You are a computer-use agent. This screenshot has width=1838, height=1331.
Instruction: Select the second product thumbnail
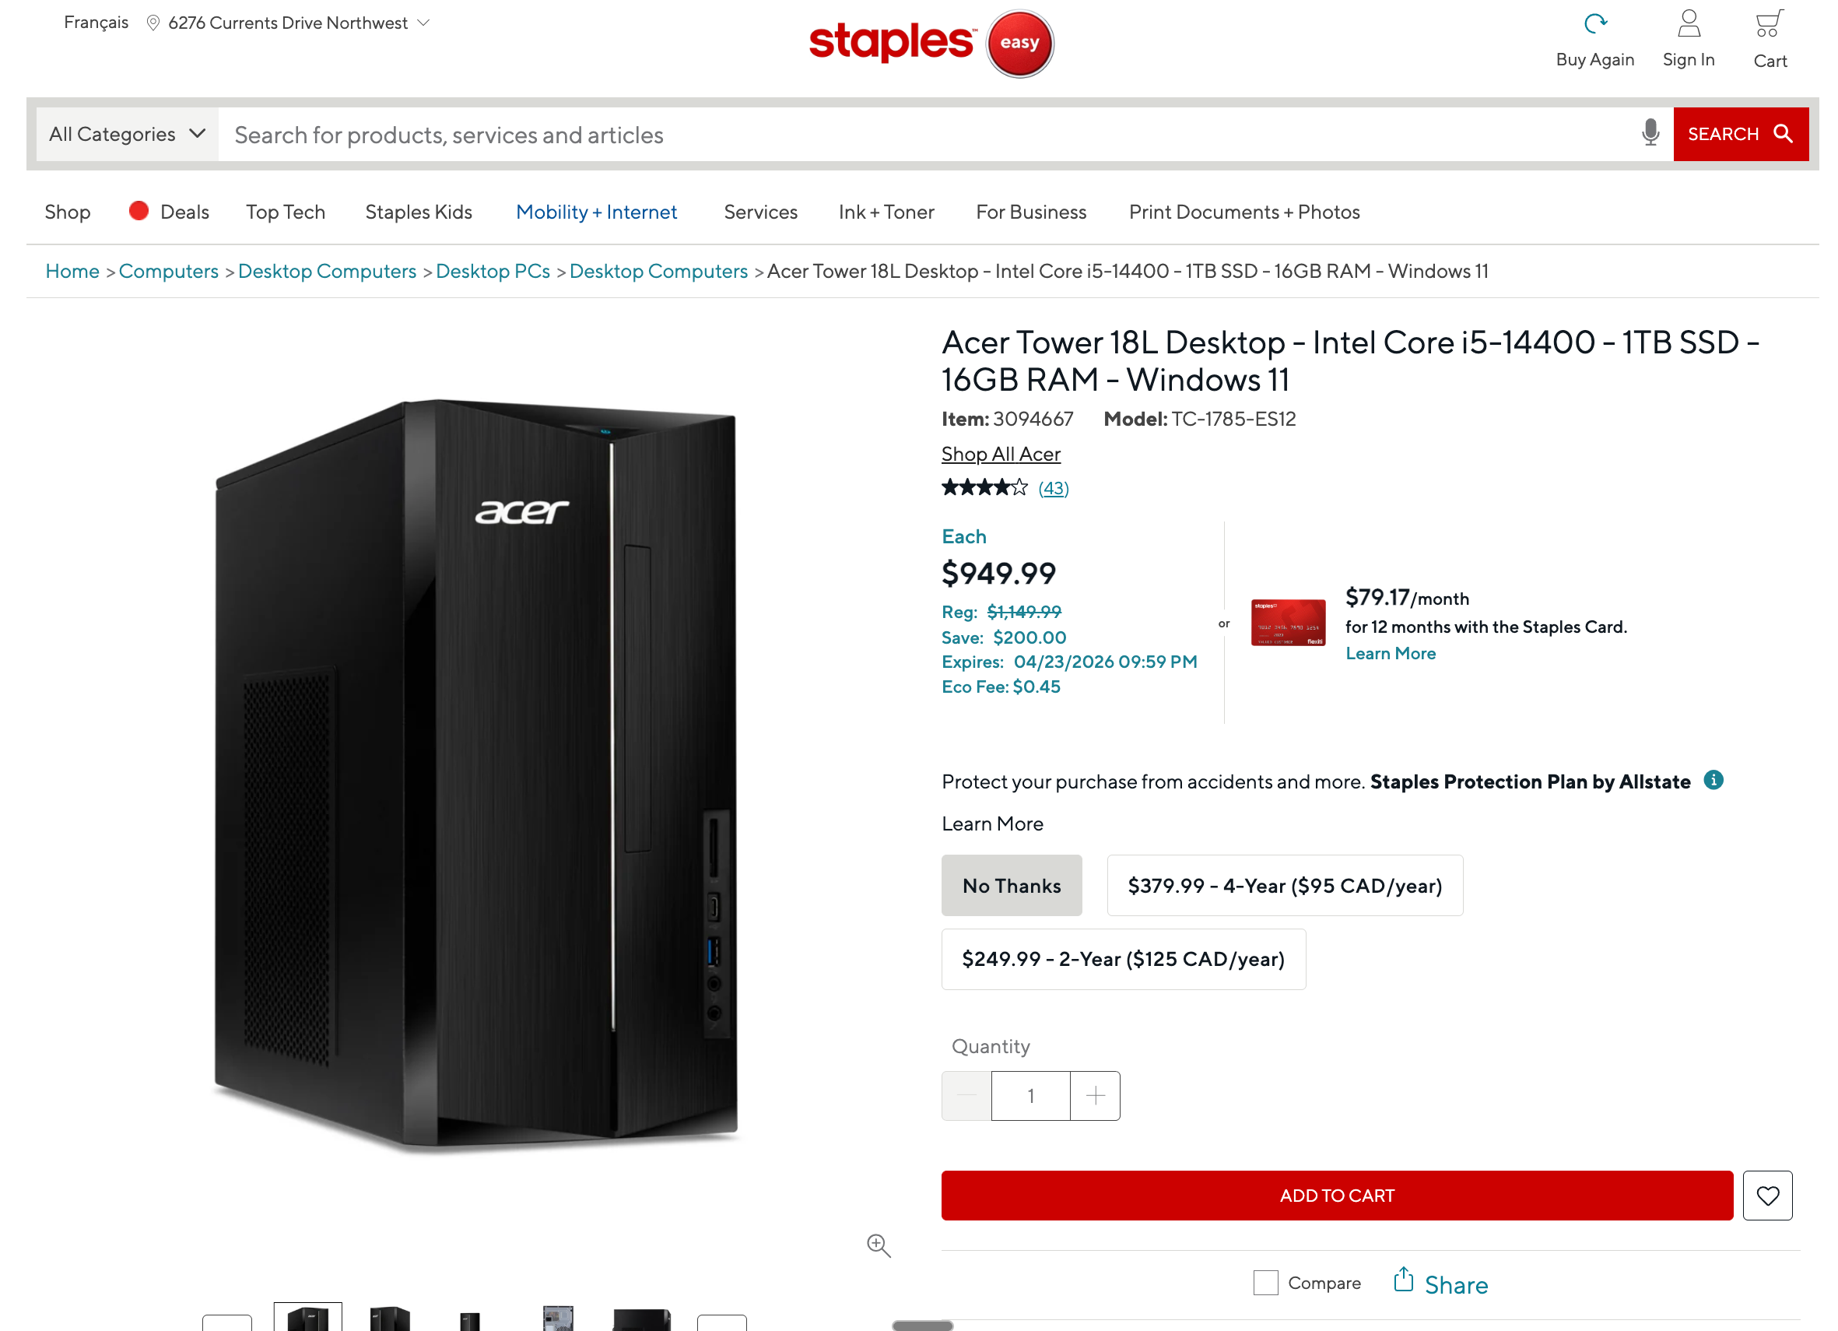click(x=389, y=1315)
